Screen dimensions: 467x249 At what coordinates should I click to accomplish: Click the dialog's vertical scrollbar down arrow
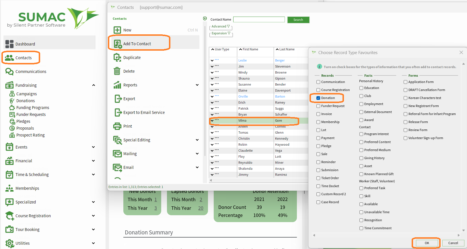click(x=464, y=230)
